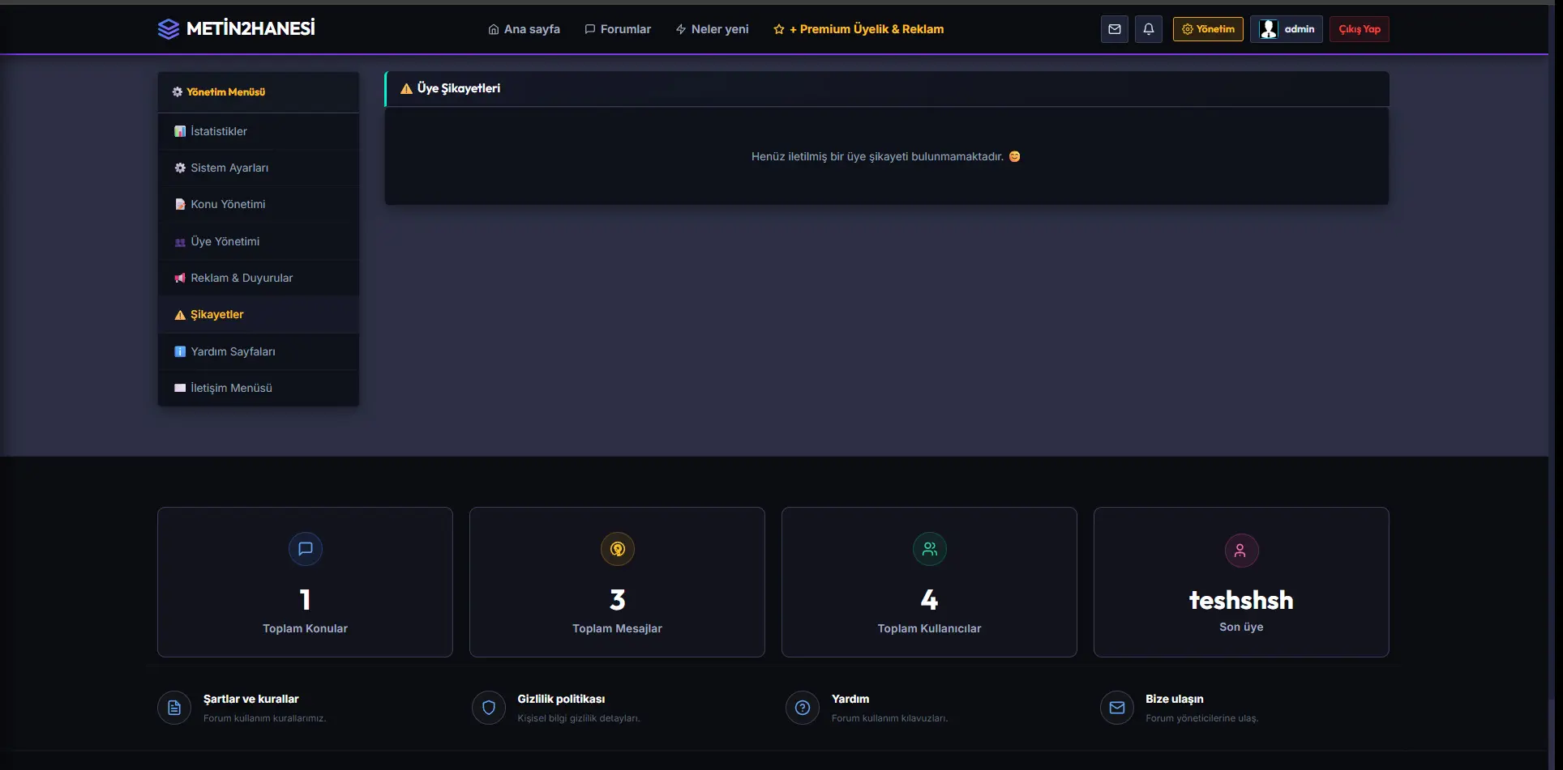Image resolution: width=1563 pixels, height=770 pixels.
Task: Click the admin profile button
Action: coord(1287,29)
